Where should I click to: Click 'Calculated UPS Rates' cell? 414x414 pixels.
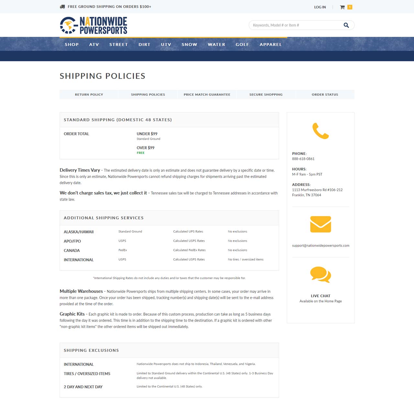pyautogui.click(x=188, y=232)
